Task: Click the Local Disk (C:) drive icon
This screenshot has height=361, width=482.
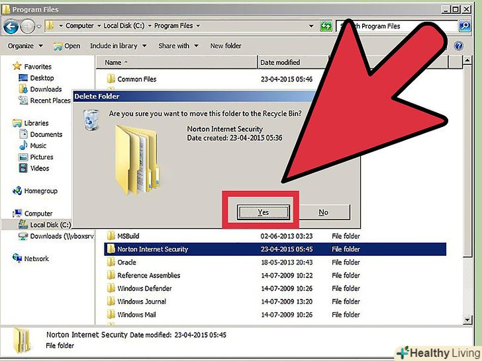Action: (23, 224)
